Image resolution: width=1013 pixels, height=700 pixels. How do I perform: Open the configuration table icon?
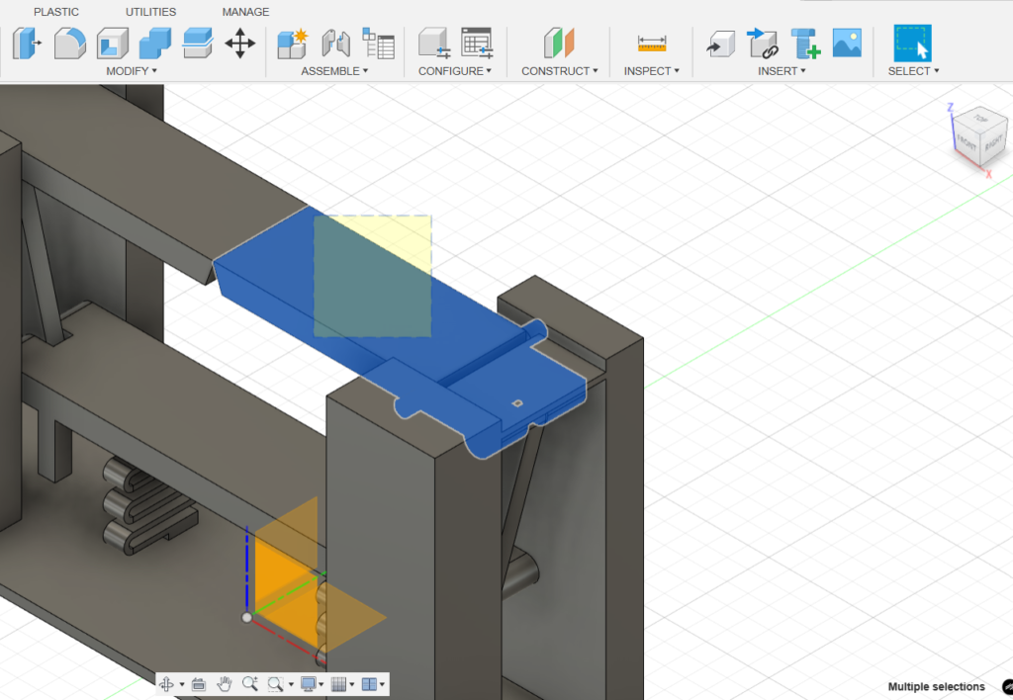[478, 44]
